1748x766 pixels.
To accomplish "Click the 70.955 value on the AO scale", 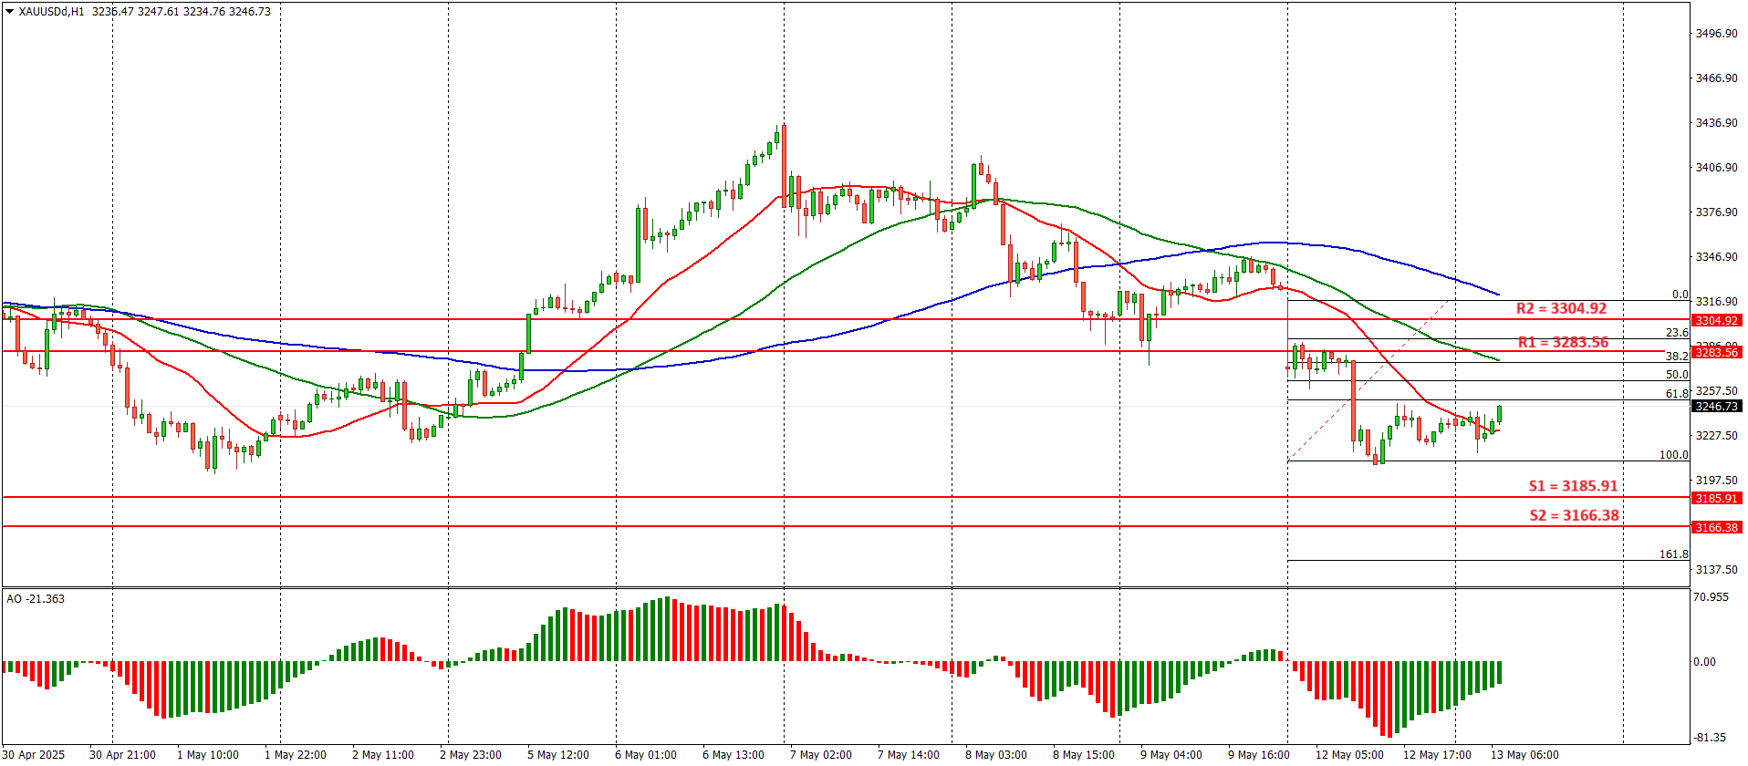I will [x=1710, y=596].
